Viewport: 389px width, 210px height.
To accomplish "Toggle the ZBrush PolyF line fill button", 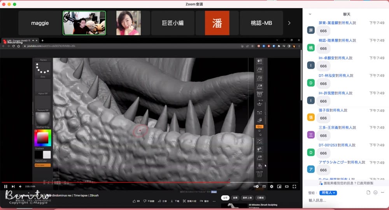I will tap(259, 174).
